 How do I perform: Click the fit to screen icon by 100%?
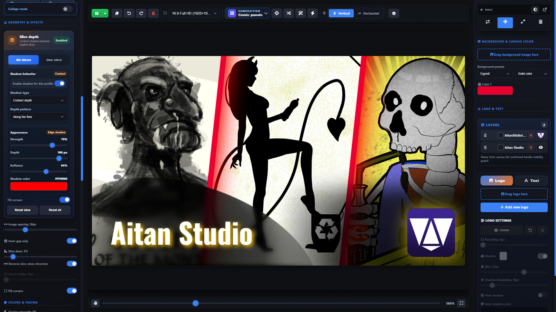click(461, 303)
